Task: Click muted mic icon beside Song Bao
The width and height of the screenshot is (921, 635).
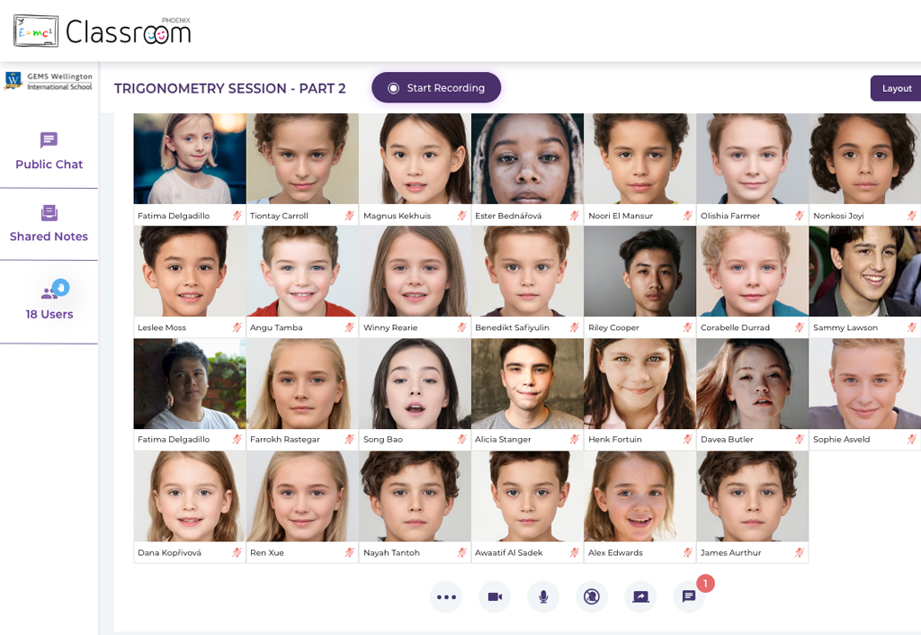Action: pos(461,439)
